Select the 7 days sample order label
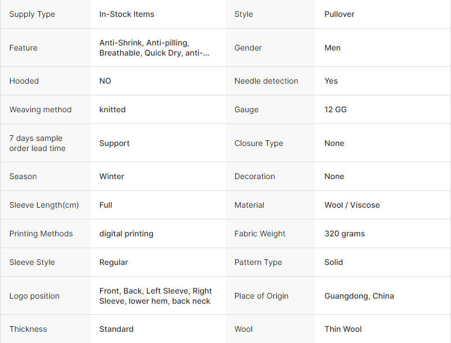This screenshot has height=343, width=451. coord(37,143)
